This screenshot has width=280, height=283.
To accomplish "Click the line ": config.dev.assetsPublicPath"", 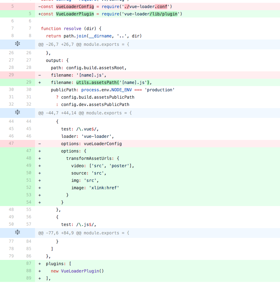I will coord(93,105).
